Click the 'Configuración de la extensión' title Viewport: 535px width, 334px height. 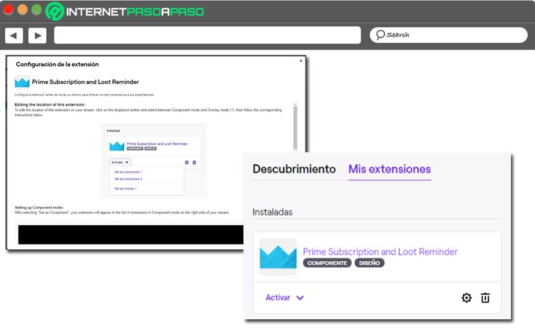(x=58, y=64)
